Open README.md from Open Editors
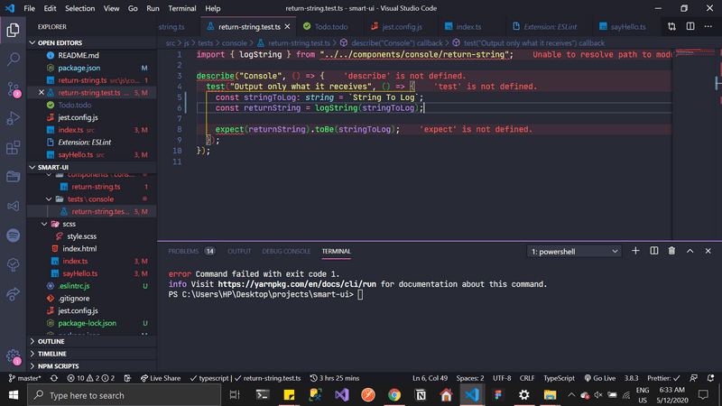 click(x=79, y=55)
